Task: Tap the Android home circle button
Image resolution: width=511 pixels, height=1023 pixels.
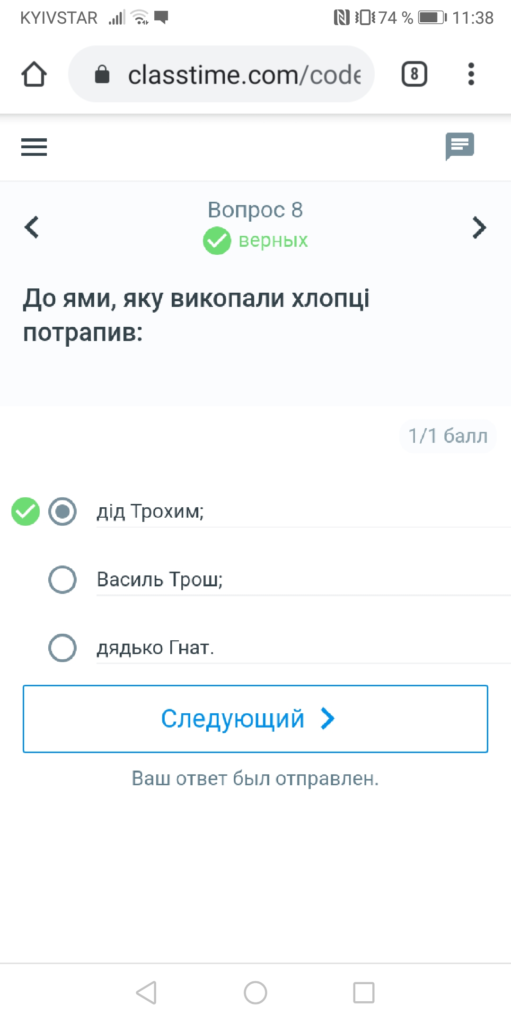Action: coord(255,993)
